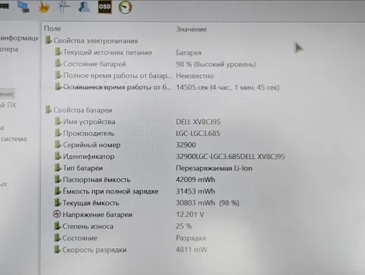The width and height of the screenshot is (365, 275).
Task: Click the value 'DELL XV8CJ95'
Action: (x=198, y=122)
